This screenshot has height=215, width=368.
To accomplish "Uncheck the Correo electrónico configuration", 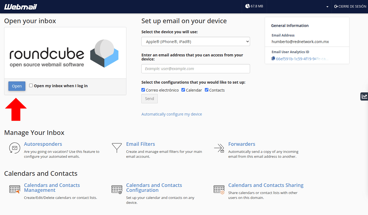I will coord(143,90).
